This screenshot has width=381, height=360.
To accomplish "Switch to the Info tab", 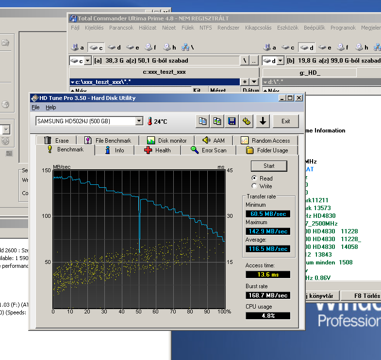I will point(115,150).
